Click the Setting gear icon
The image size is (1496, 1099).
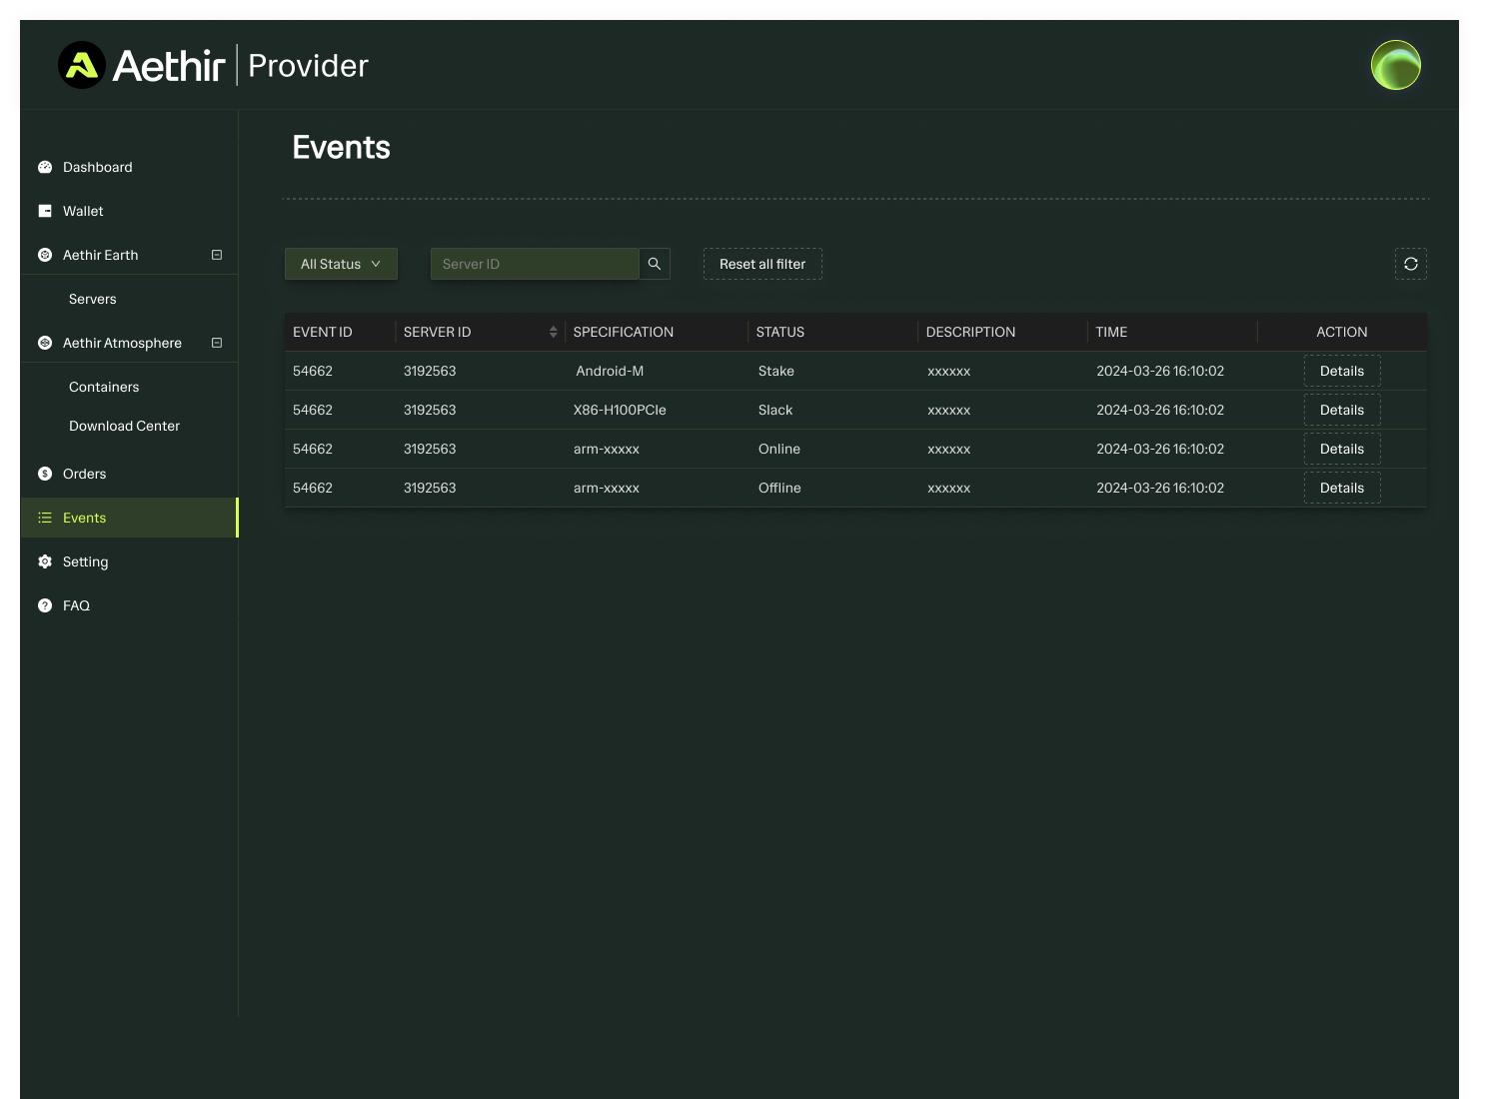coord(45,561)
